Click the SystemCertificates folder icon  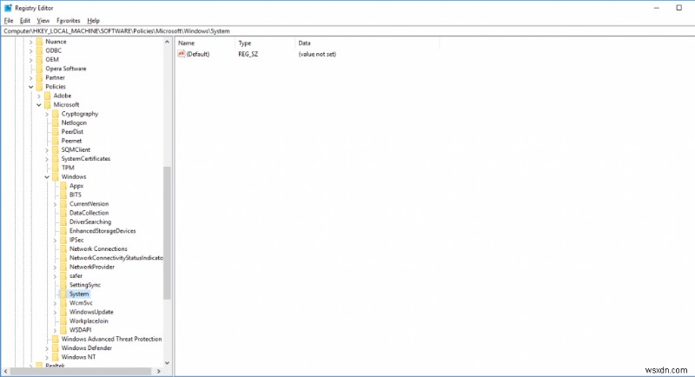tap(56, 159)
